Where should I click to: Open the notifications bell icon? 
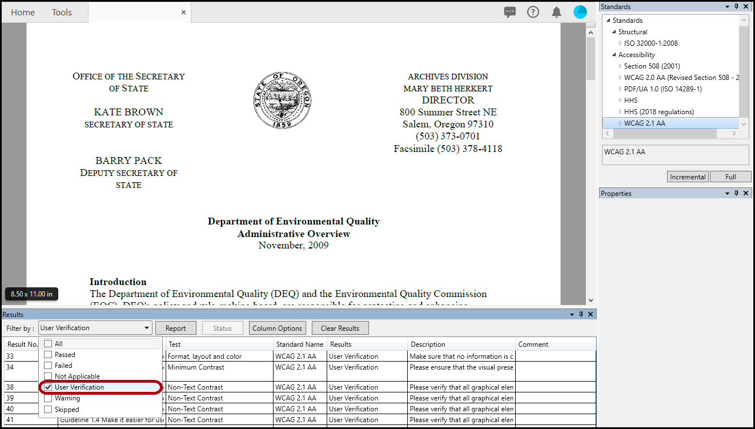point(557,12)
